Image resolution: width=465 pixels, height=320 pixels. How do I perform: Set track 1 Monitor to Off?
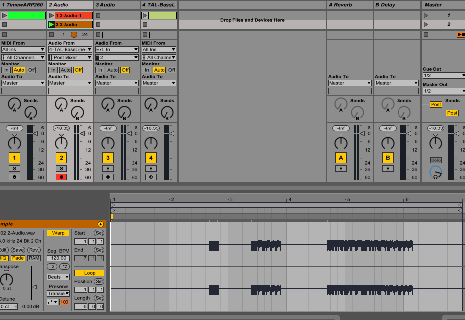(32, 70)
